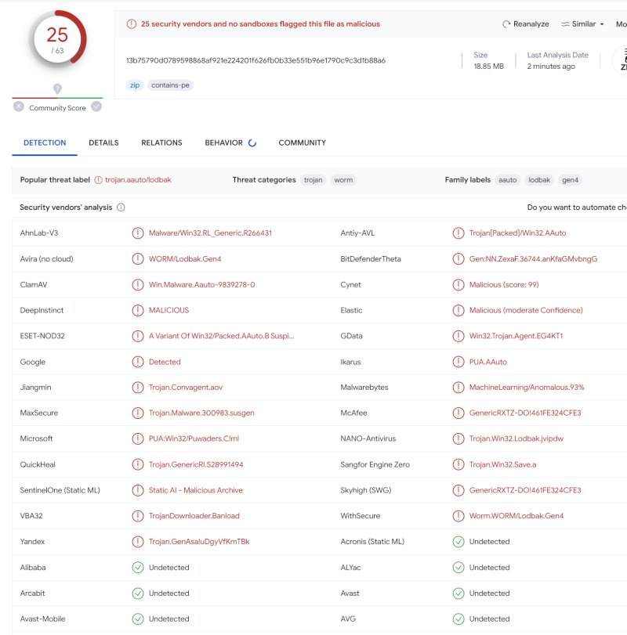
Task: Click the Reanalyze button
Action: tap(526, 24)
